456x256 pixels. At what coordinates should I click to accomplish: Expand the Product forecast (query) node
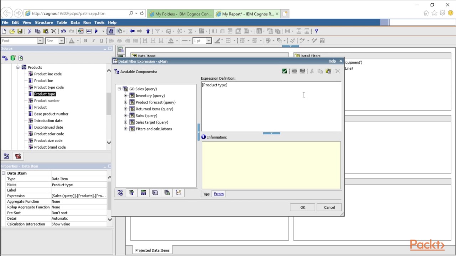[x=126, y=102]
